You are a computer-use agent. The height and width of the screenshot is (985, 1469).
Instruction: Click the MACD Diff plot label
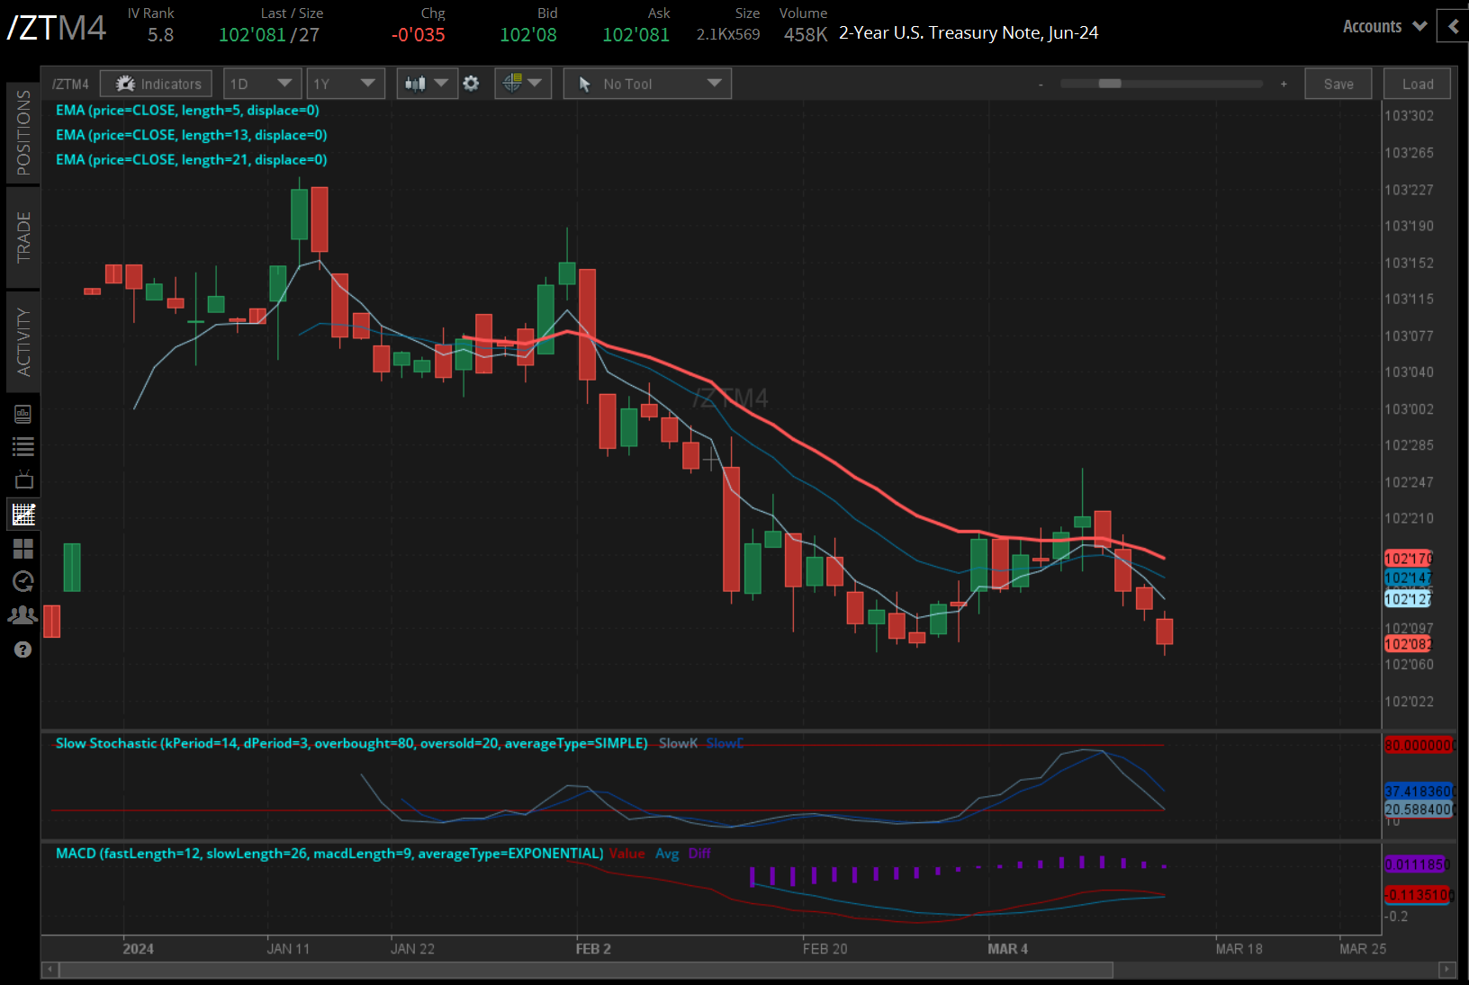699,853
